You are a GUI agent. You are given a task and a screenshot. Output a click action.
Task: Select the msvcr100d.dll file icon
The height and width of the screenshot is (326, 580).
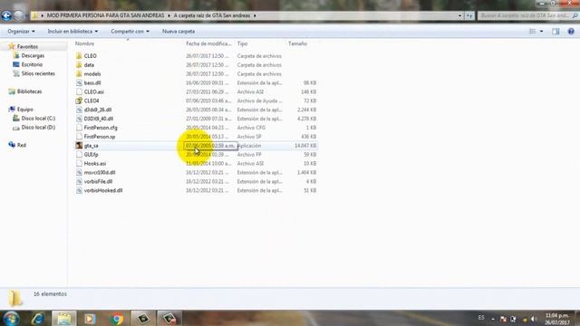(79, 172)
